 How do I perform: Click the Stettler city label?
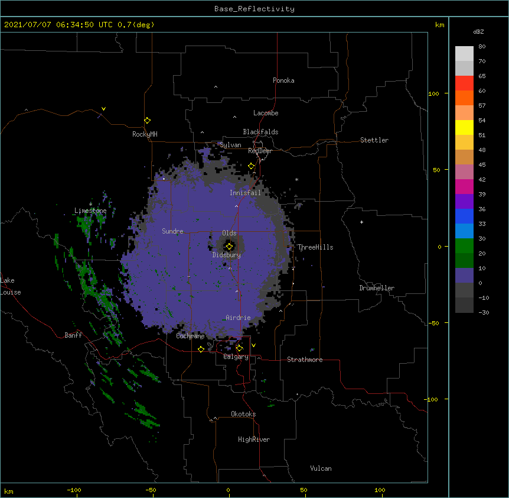(x=374, y=140)
